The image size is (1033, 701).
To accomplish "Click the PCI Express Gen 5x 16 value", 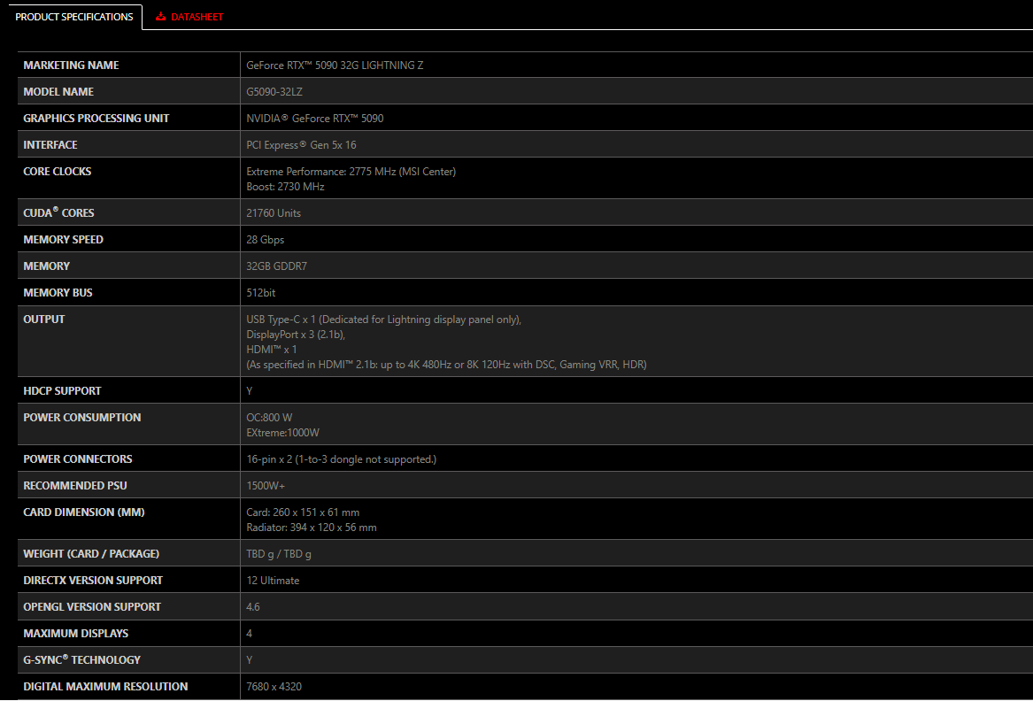I will click(x=301, y=145).
